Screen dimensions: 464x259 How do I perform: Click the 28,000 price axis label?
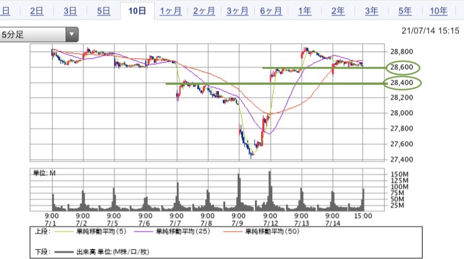pos(402,113)
